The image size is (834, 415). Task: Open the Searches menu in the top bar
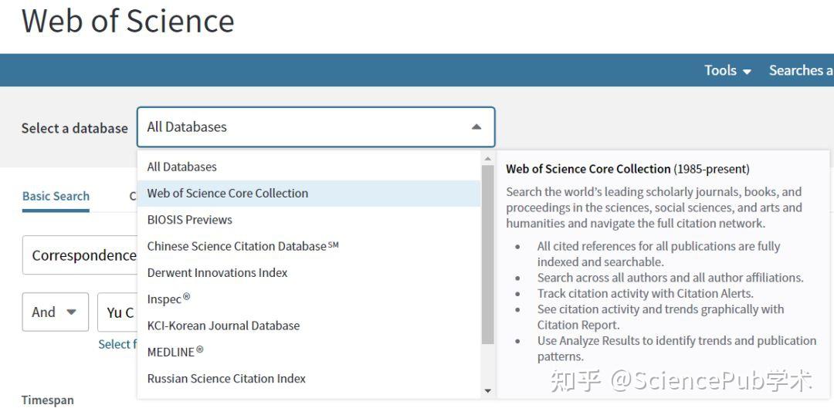pos(800,70)
